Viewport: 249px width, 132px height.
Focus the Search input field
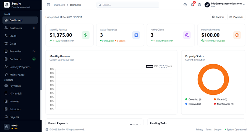point(128,5)
